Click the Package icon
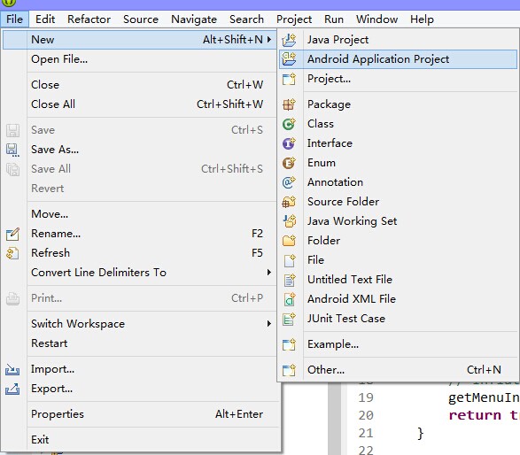 289,104
